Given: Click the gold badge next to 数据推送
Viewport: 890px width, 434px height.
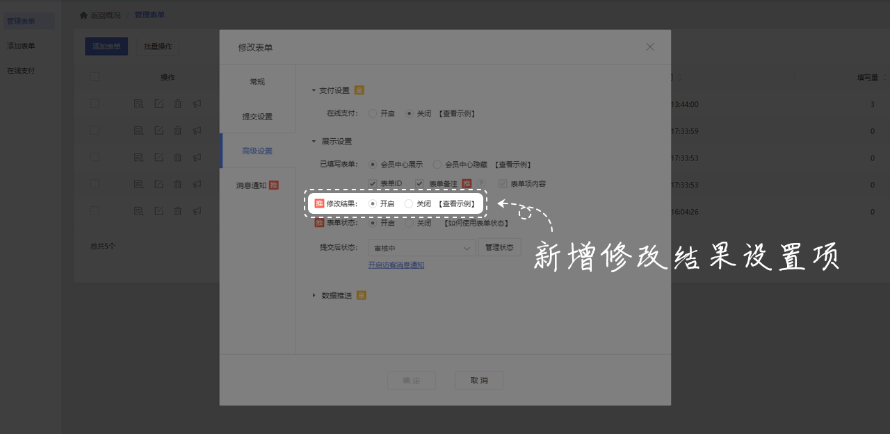Looking at the screenshot, I should 362,295.
